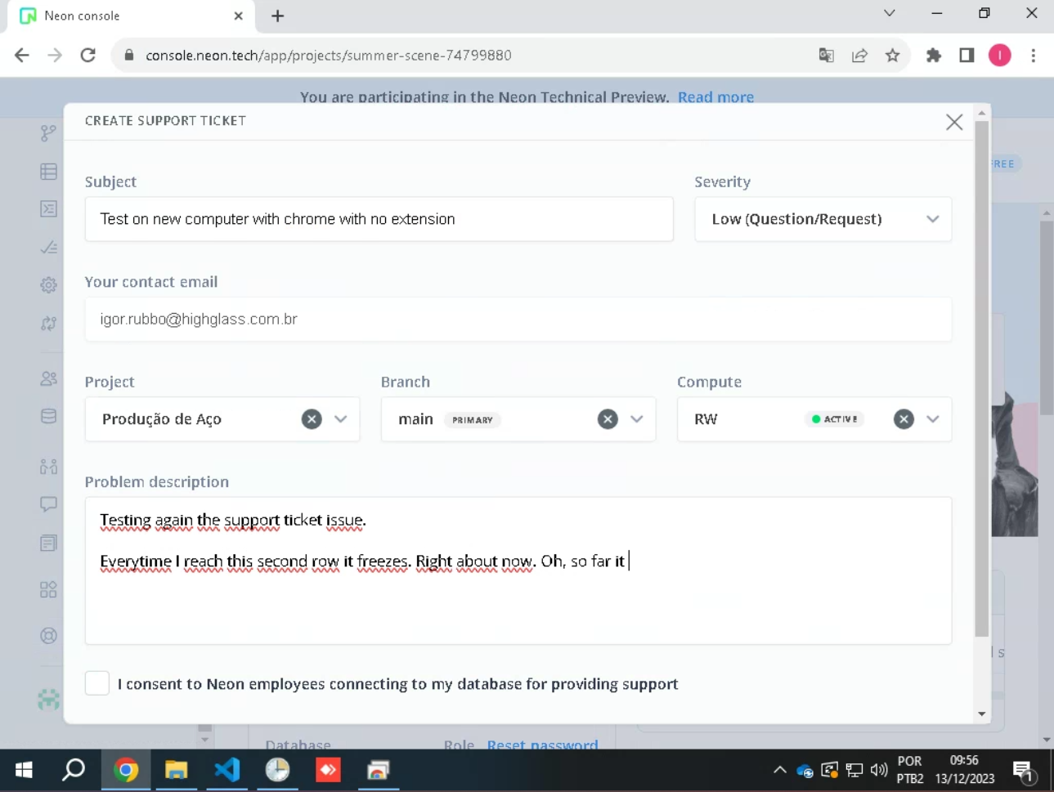This screenshot has width=1054, height=792.
Task: Expand the Project dropdown chevron
Action: pos(341,419)
